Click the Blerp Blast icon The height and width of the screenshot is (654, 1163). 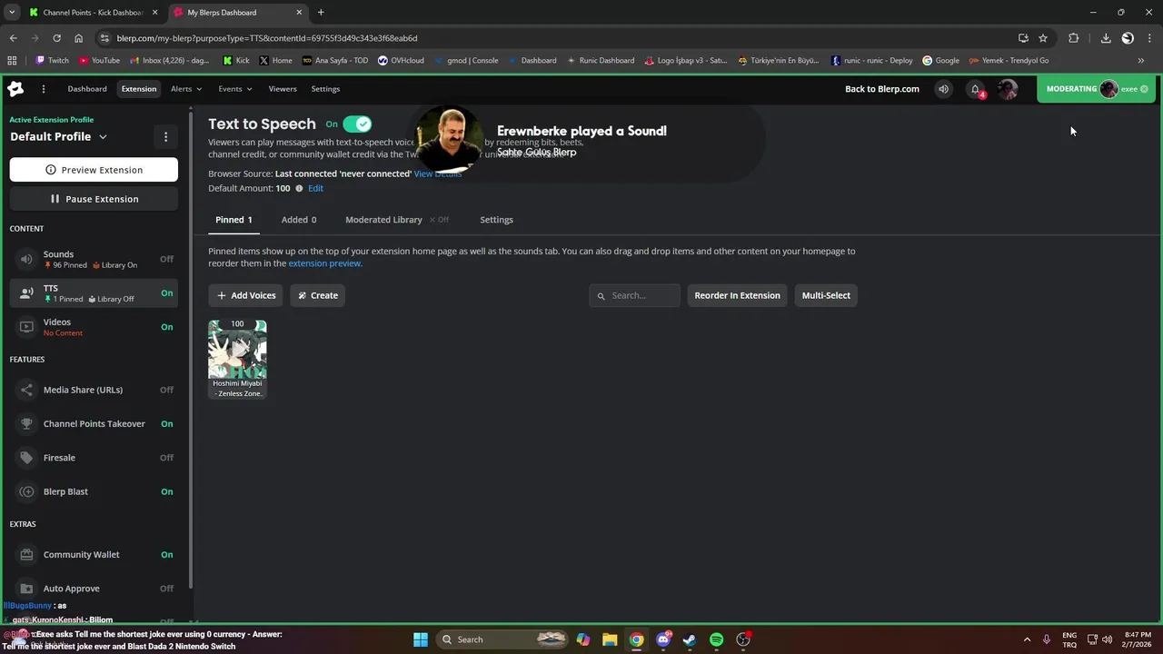(26, 491)
